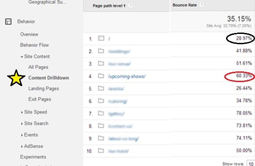This screenshot has width=255, height=166.
Task: Click the folder icon in row 3
Action: [101, 63]
